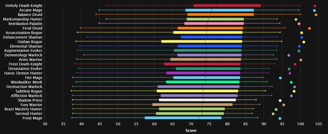This screenshot has height=134, width=328.
Task: Click the Unholy Death Knight red box bar
Action: coord(227,6)
